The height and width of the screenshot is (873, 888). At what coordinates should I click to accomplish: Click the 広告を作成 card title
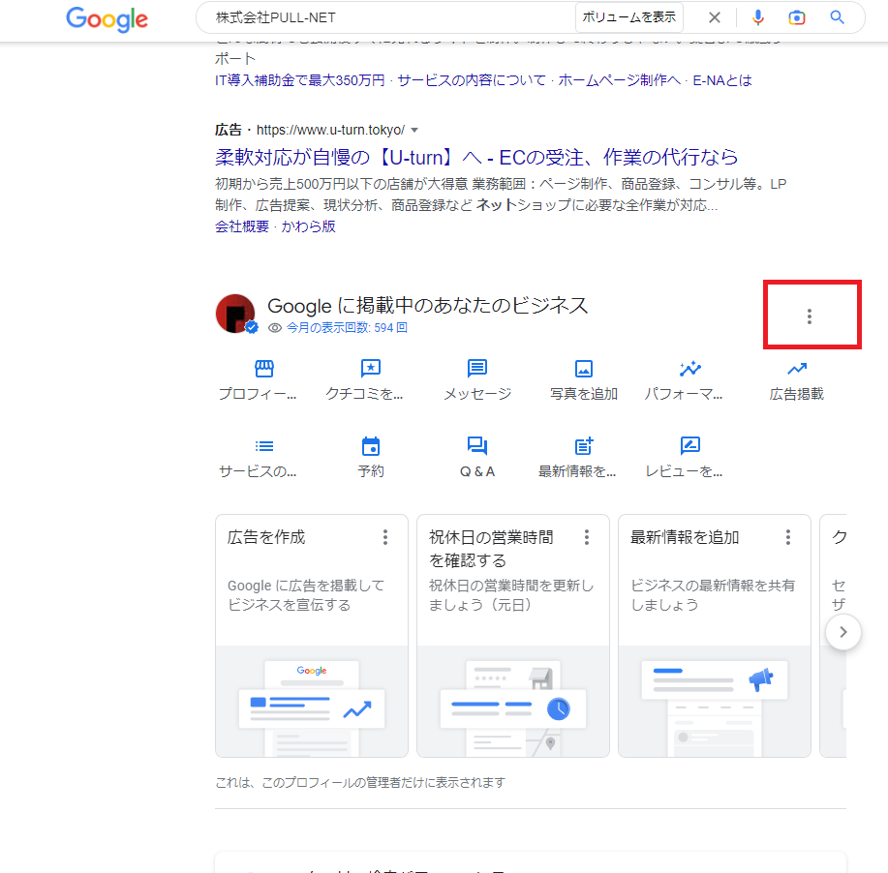[266, 537]
